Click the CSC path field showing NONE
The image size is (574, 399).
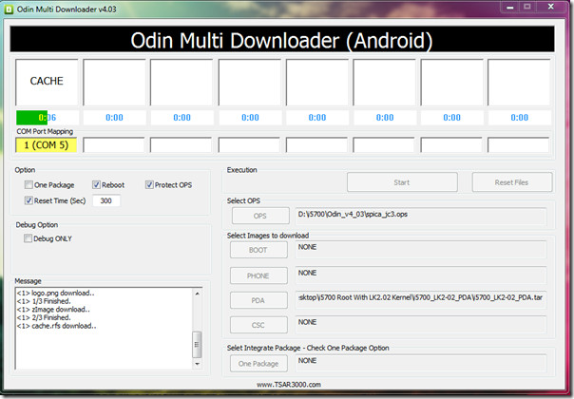coord(421,325)
